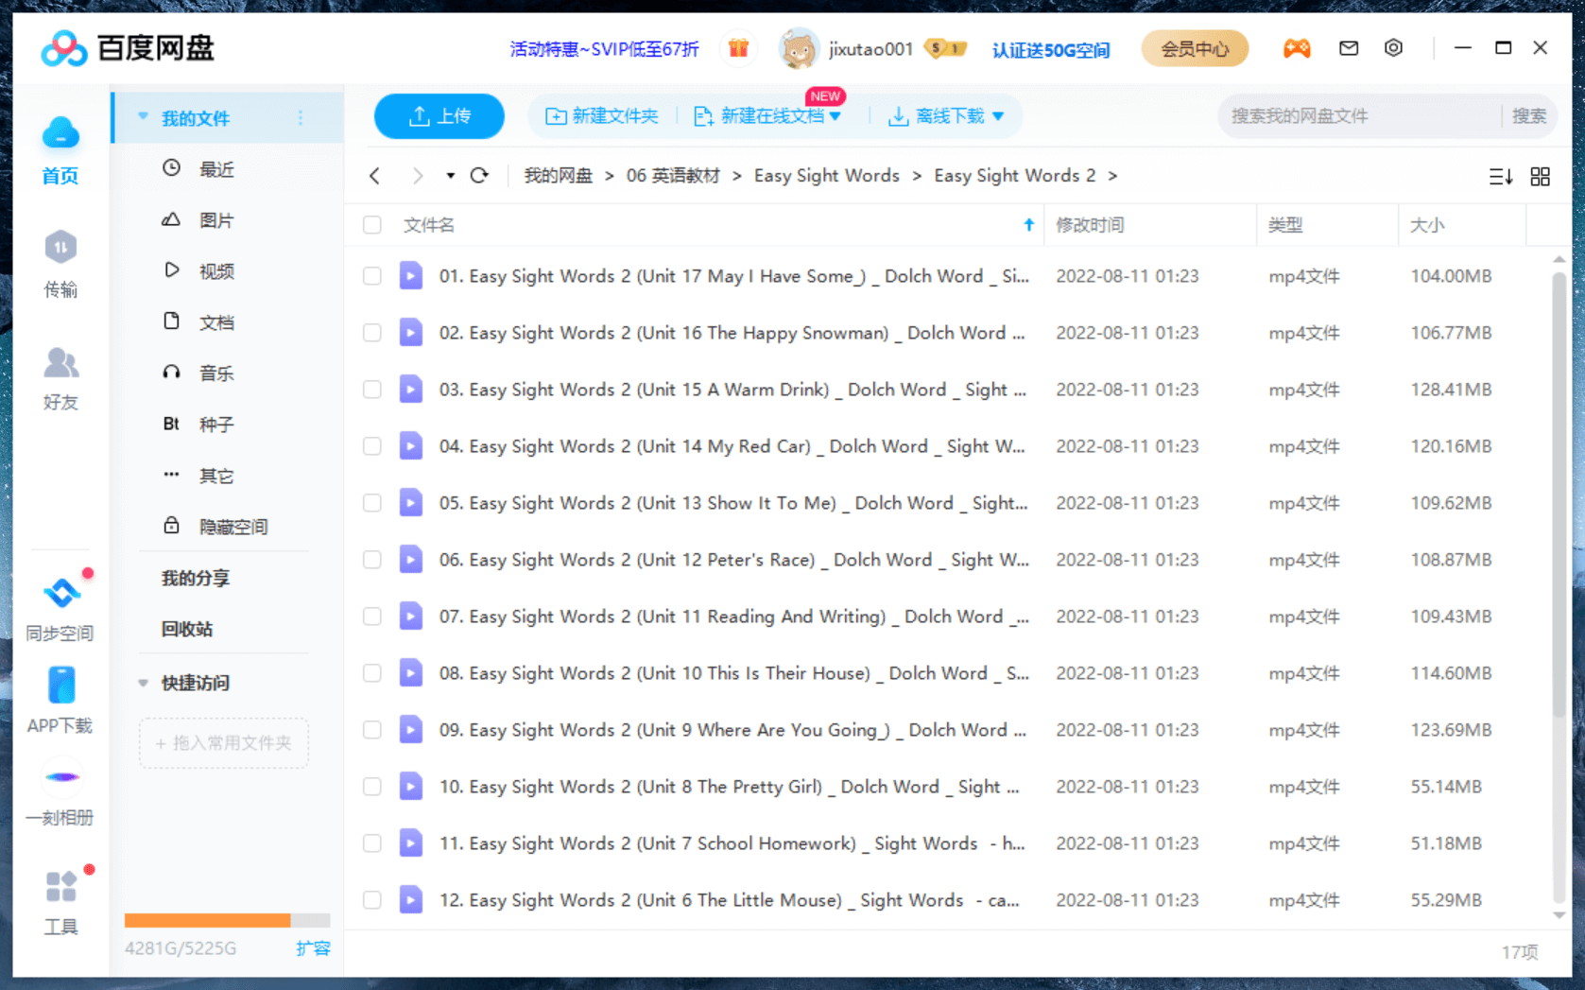The width and height of the screenshot is (1585, 990).
Task: Open the 传输 transfer panel icon
Action: point(60,249)
